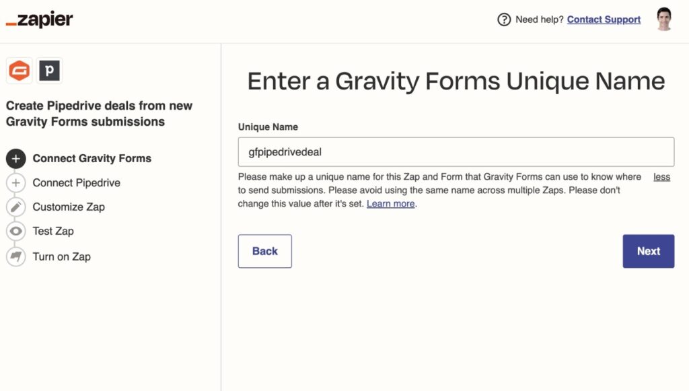Select the Customize Zap step
Viewport: 689px width, 391px height.
69,207
